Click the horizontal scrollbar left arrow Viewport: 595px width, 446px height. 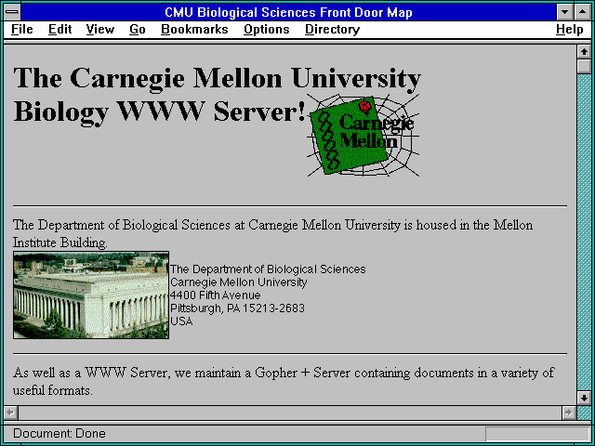pos(10,413)
